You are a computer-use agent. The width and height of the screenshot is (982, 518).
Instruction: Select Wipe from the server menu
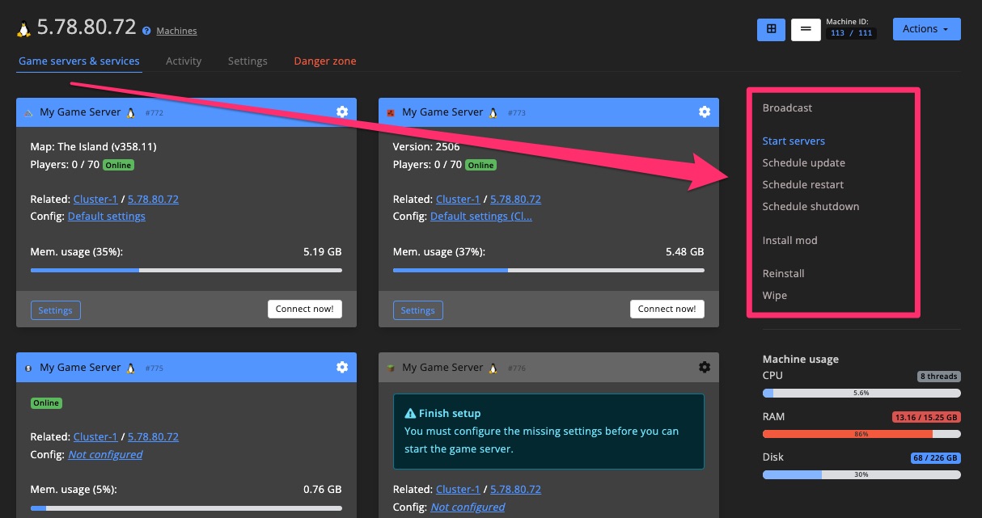774,295
